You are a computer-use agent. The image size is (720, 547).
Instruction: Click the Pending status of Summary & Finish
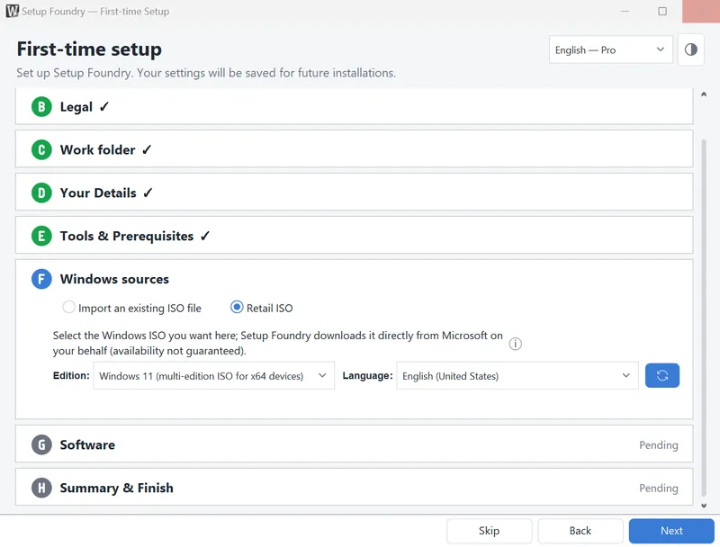point(659,489)
